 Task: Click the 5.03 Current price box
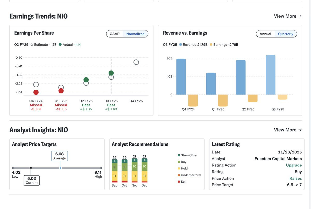32,180
